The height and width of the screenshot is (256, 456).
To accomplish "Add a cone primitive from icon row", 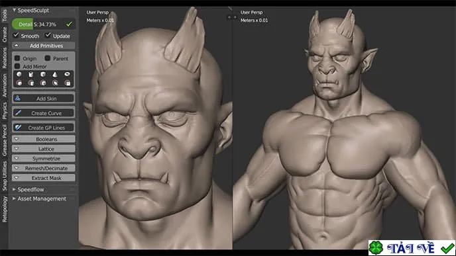I will pyautogui.click(x=55, y=74).
